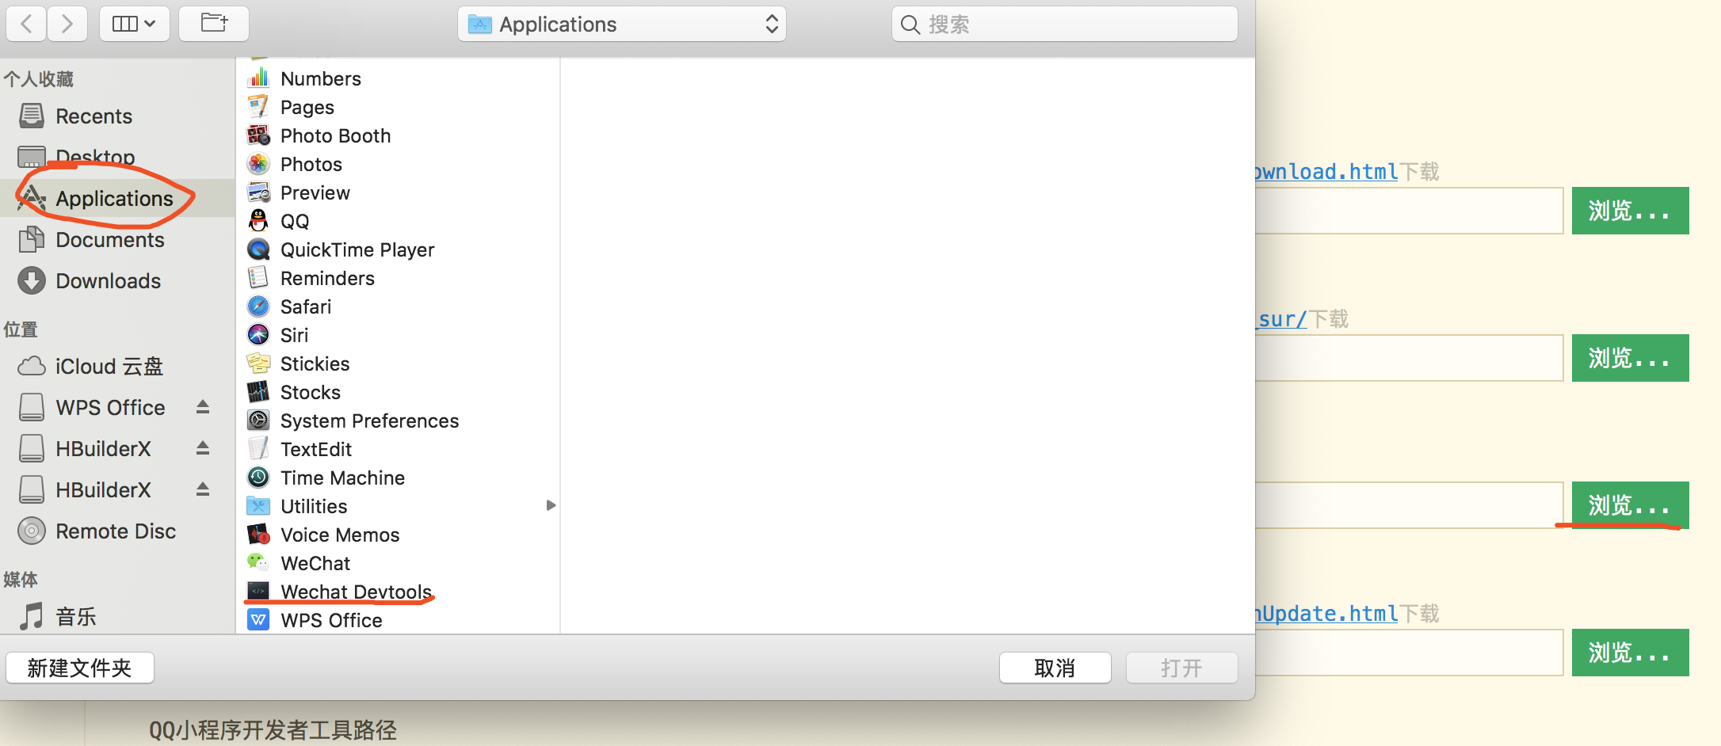Click the path field under Update.html
The height and width of the screenshot is (746, 1721).
click(1410, 653)
